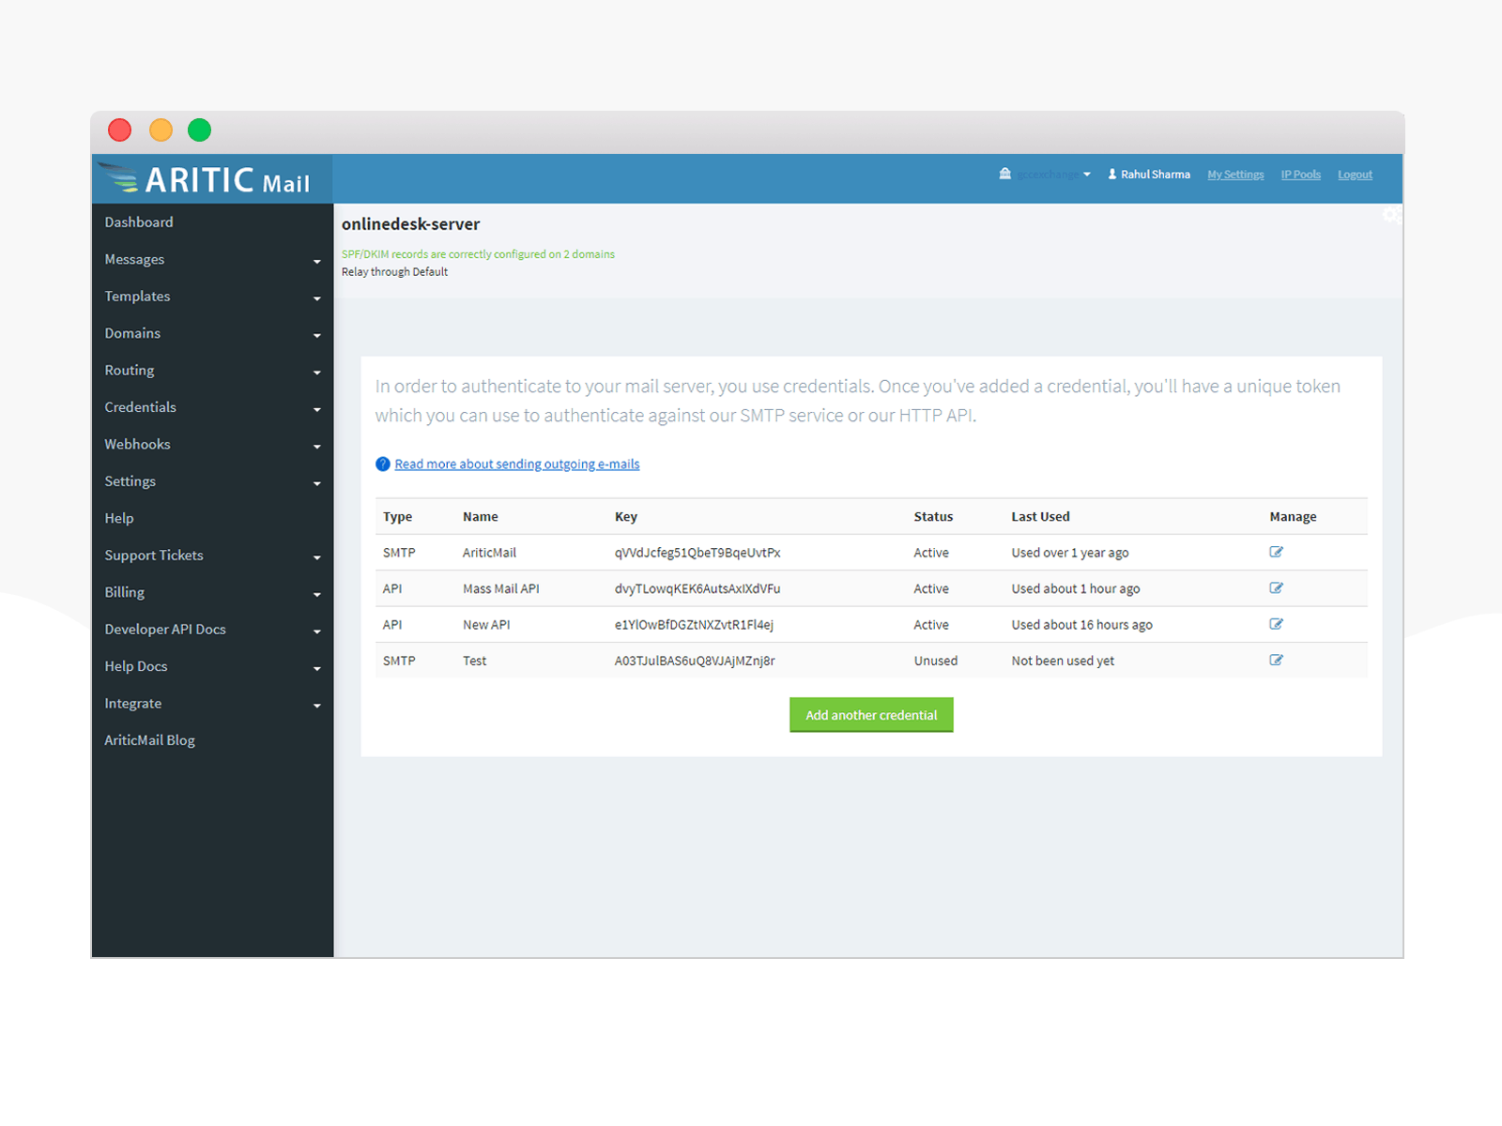This screenshot has width=1502, height=1126.
Task: Open Messages in the sidebar
Action: (x=134, y=259)
